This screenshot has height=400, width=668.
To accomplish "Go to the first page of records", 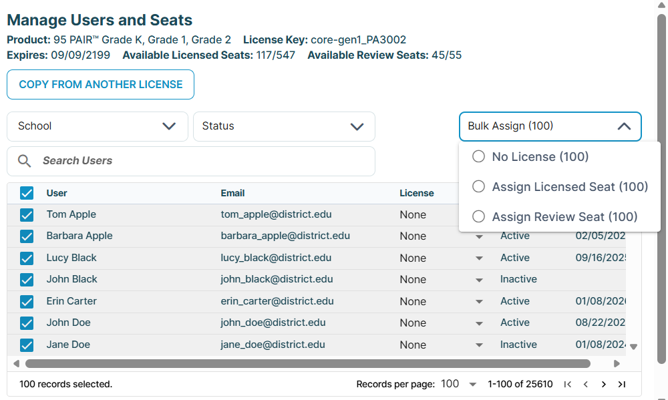I will [568, 384].
